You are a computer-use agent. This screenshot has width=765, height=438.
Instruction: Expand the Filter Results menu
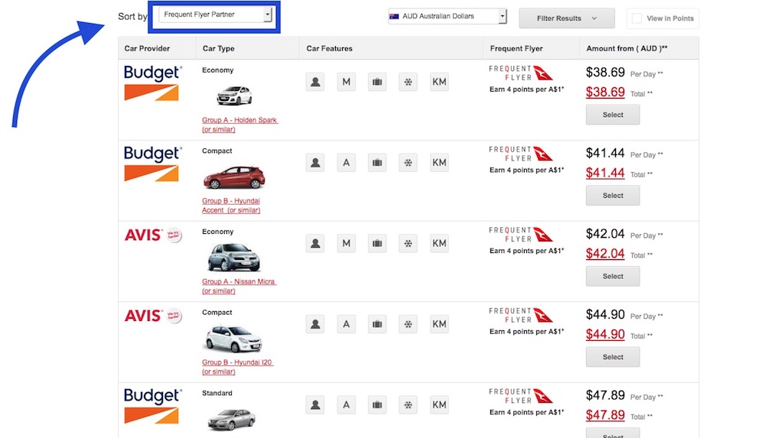click(566, 18)
